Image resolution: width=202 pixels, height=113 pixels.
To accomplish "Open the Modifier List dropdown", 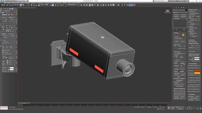I will 180,13.
